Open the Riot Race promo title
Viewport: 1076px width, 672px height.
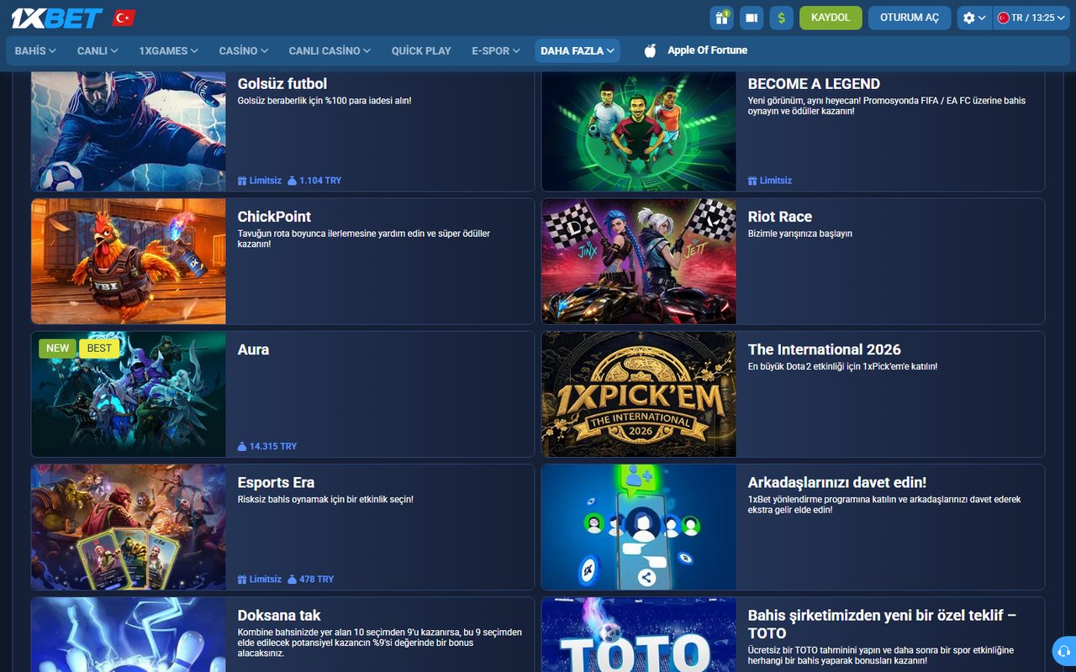780,217
